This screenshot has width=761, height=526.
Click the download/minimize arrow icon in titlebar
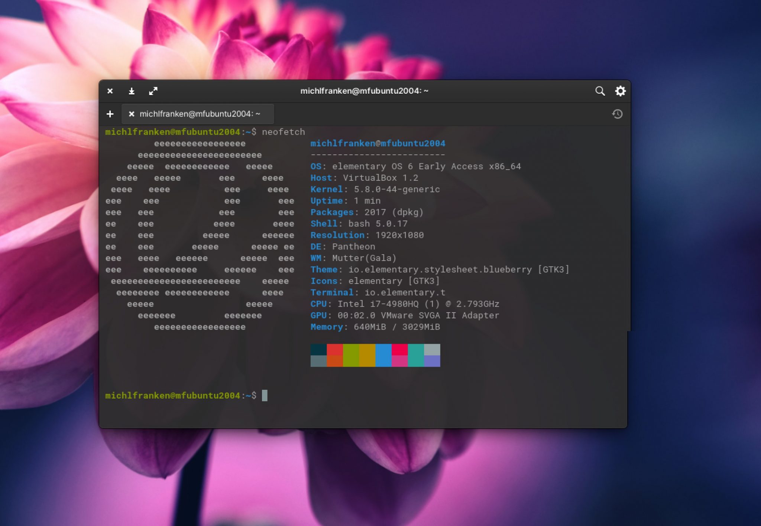pyautogui.click(x=132, y=91)
